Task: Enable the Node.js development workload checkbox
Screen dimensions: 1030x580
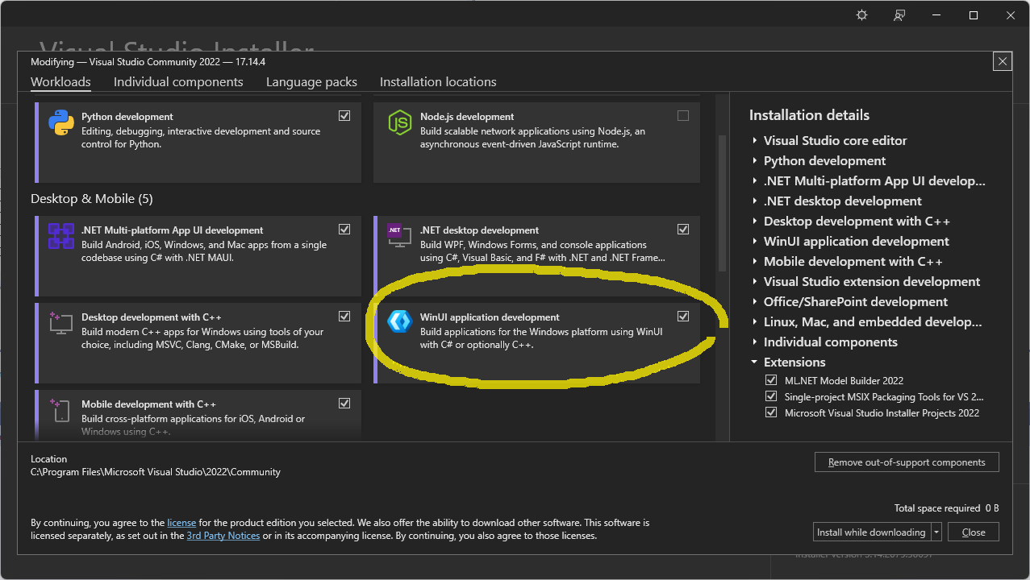Action: tap(683, 116)
